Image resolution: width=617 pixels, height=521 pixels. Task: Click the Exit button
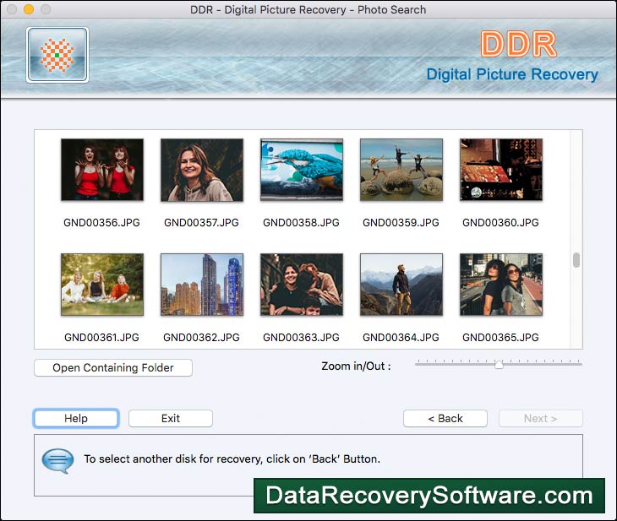click(x=171, y=418)
